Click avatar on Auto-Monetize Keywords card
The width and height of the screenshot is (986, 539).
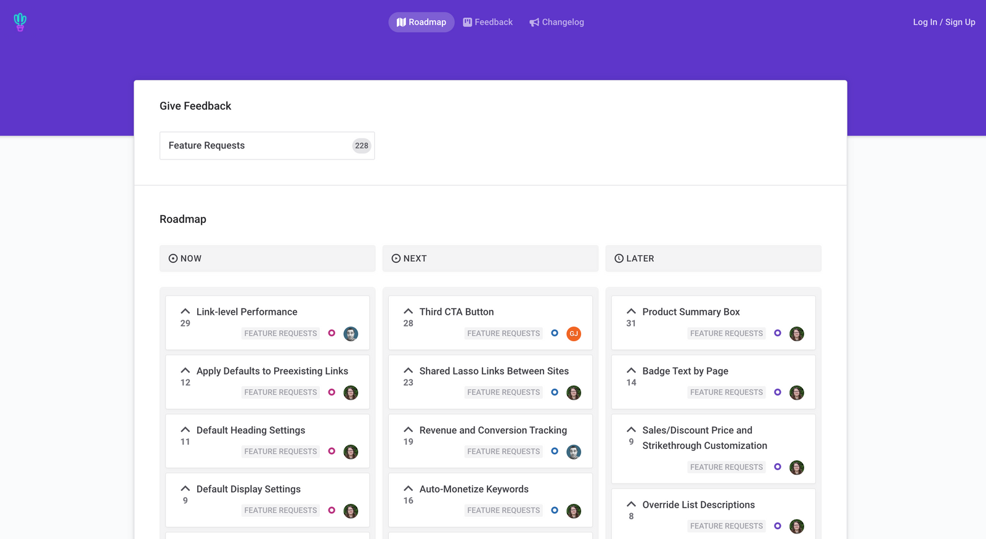click(574, 511)
